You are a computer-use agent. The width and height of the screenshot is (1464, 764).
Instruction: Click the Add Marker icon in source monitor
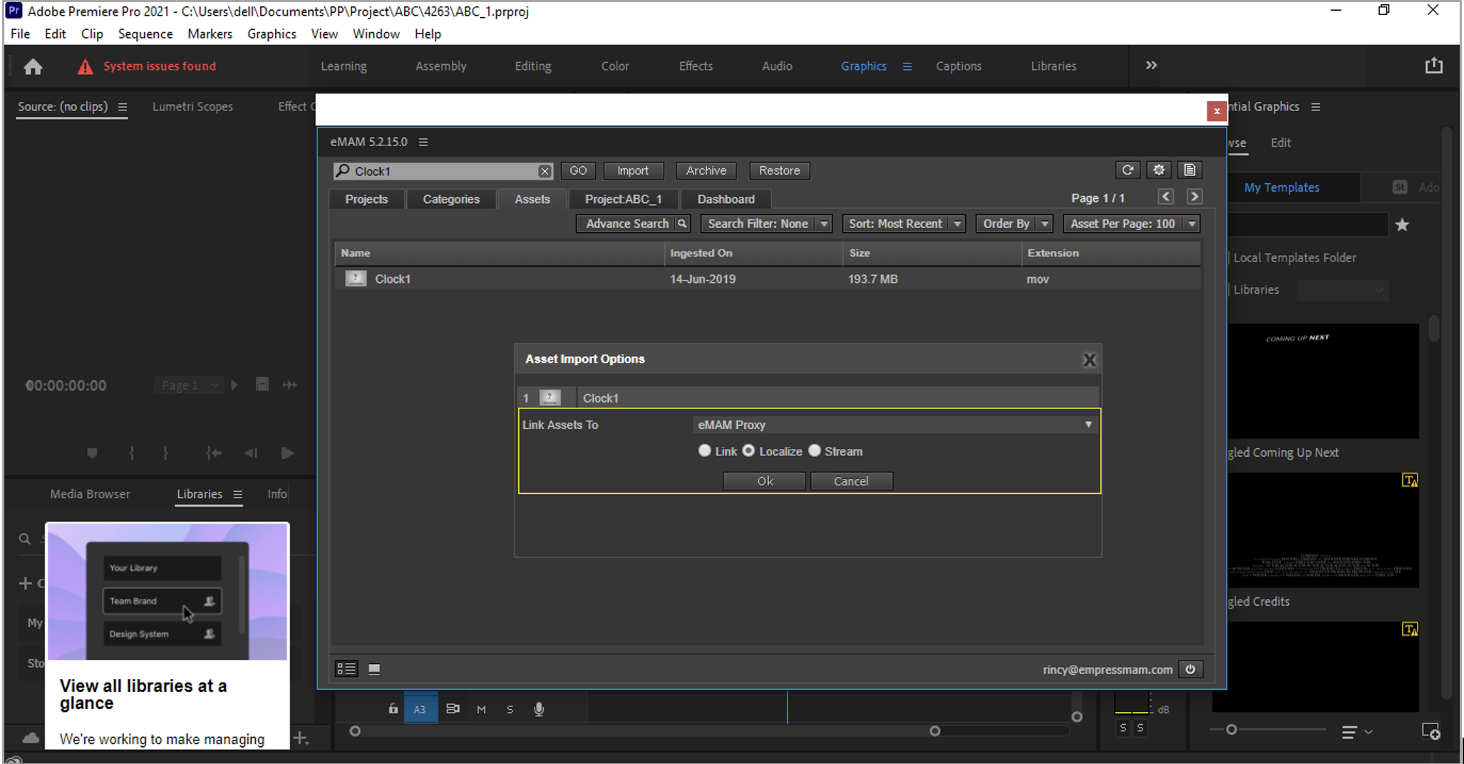[92, 453]
